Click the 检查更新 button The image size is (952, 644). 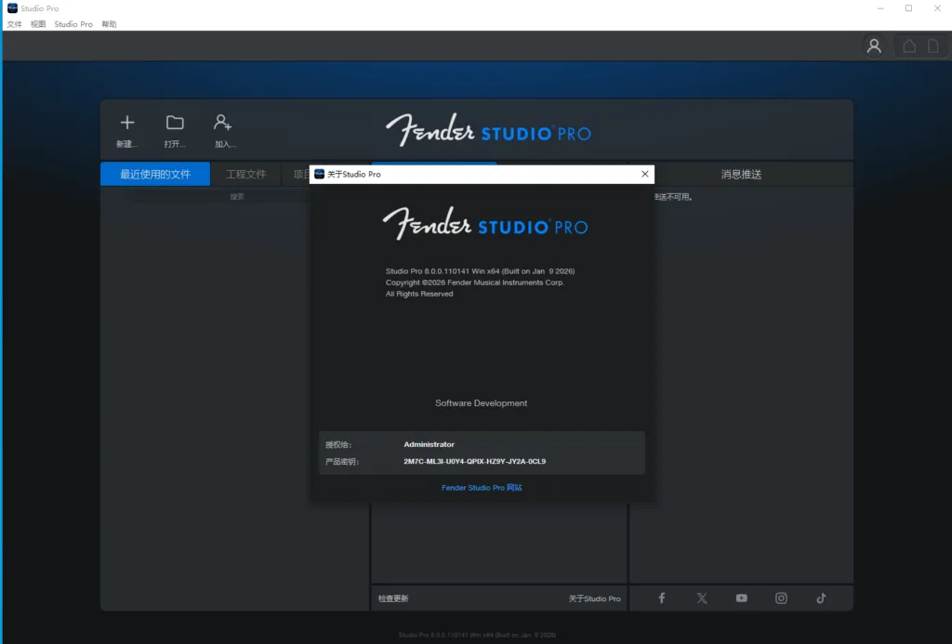coord(393,598)
